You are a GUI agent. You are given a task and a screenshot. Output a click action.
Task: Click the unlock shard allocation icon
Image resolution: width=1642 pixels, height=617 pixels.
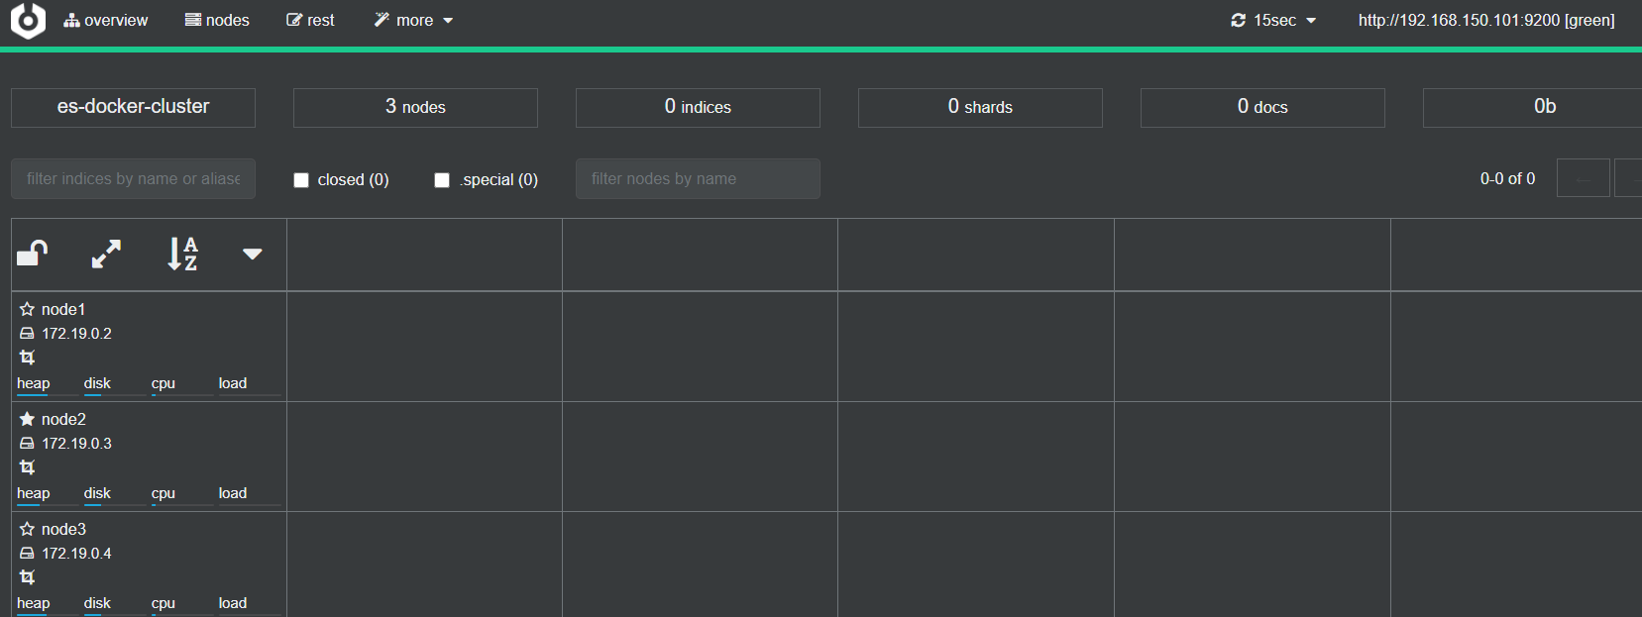pyautogui.click(x=33, y=254)
